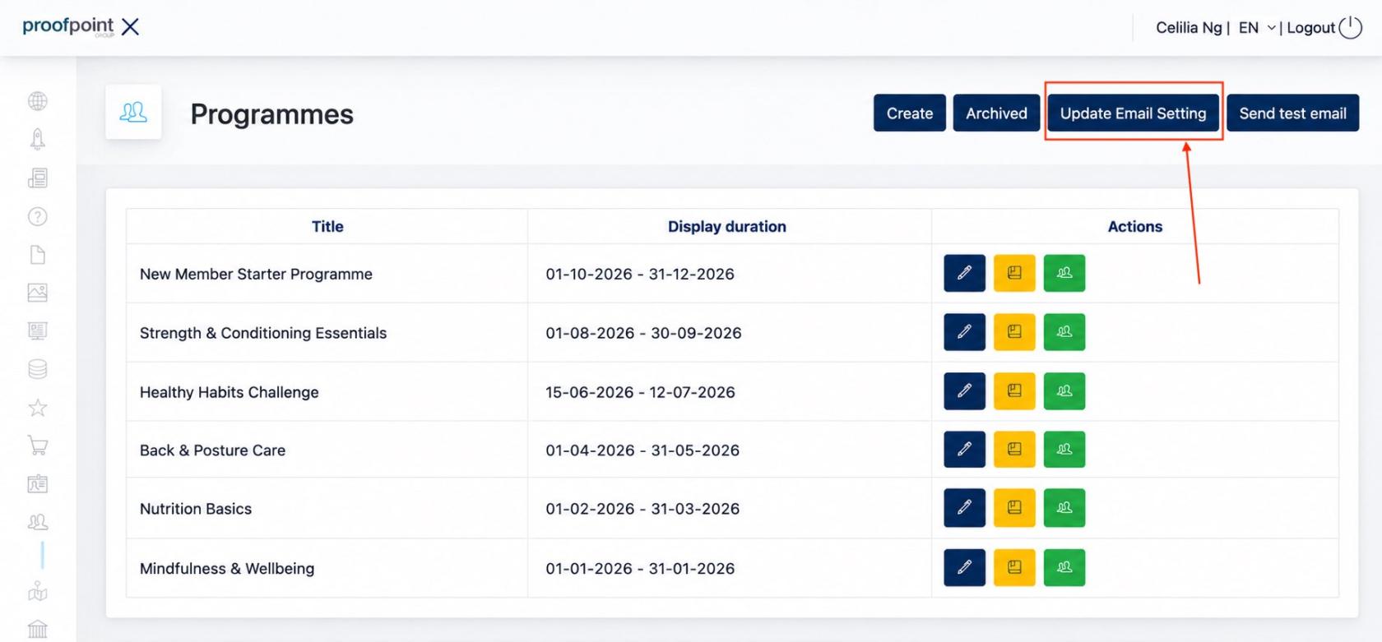Click the Logout link

tap(1310, 28)
